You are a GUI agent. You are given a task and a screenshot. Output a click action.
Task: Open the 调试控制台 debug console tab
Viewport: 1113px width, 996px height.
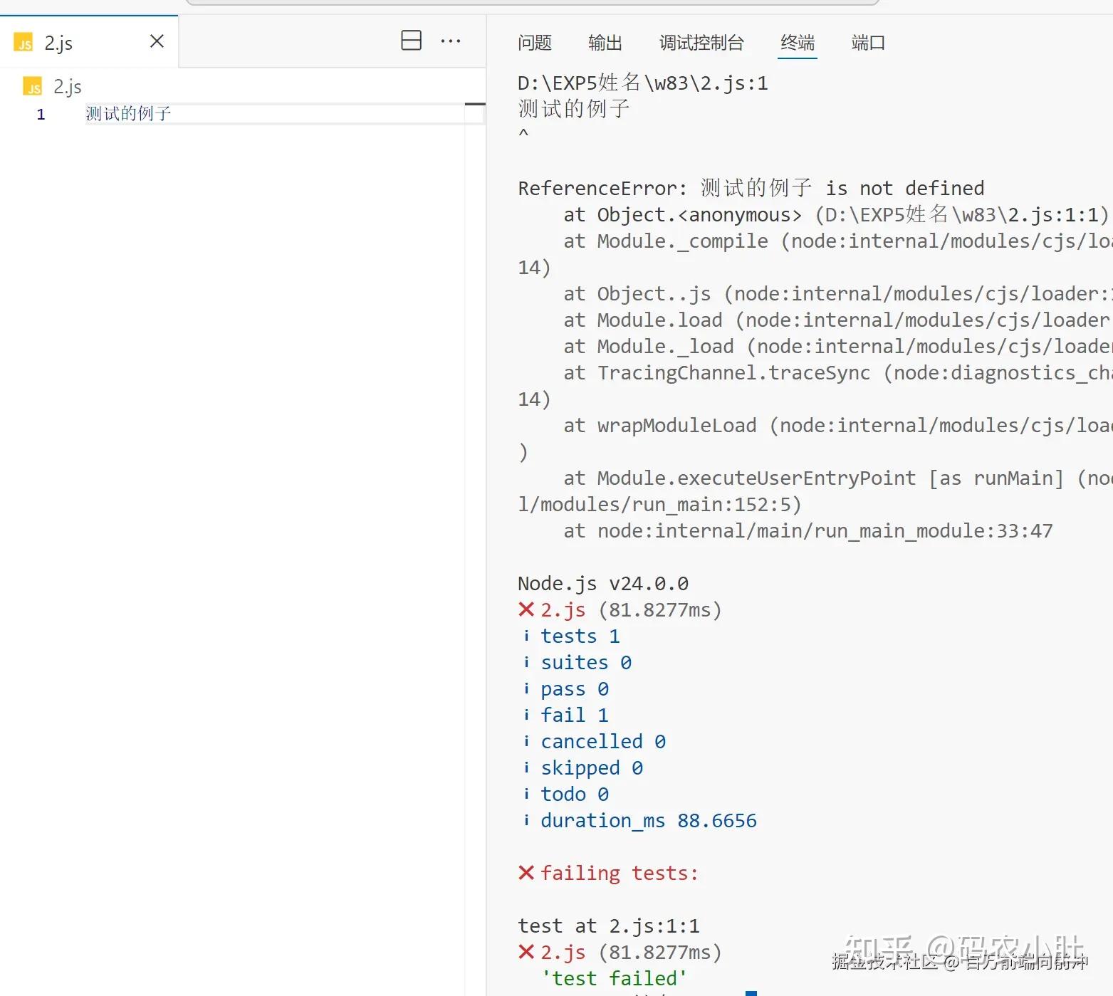point(701,43)
